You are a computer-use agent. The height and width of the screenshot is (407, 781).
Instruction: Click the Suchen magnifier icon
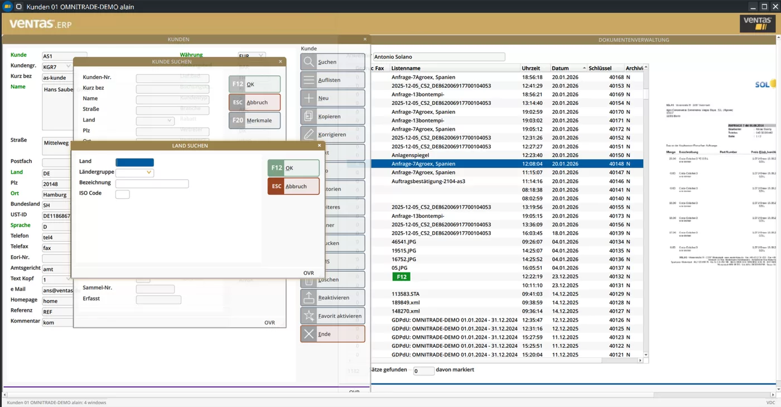point(309,62)
